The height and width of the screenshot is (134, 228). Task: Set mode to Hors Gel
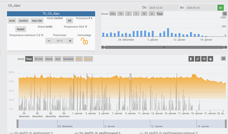pyautogui.click(x=37, y=21)
